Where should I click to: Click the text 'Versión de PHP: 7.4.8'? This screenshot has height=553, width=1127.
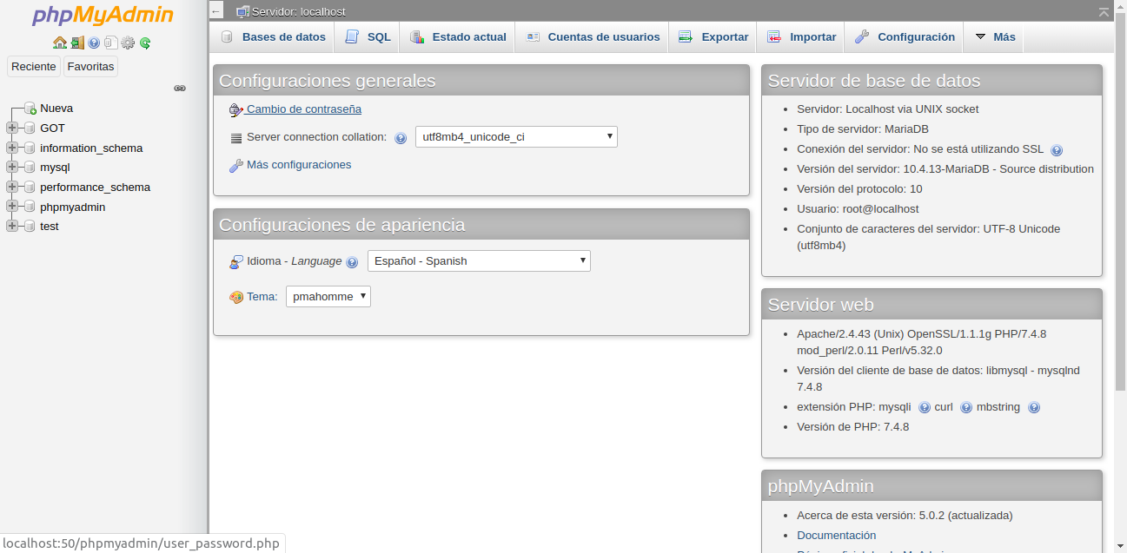(852, 426)
